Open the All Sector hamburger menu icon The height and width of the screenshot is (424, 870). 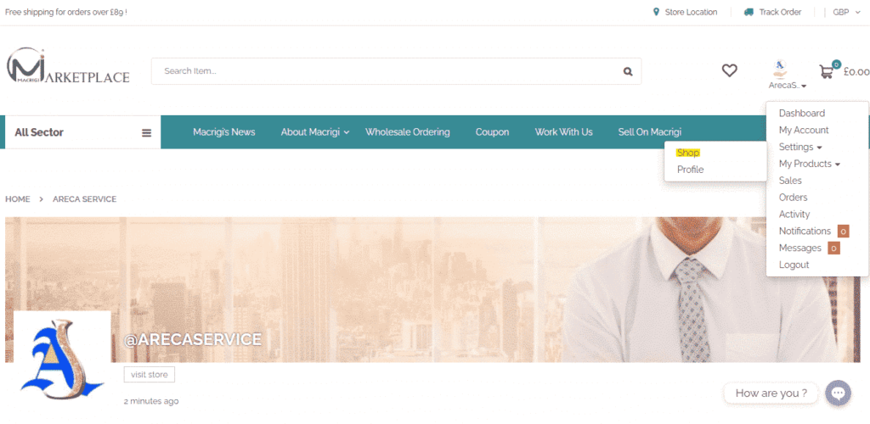(x=146, y=133)
